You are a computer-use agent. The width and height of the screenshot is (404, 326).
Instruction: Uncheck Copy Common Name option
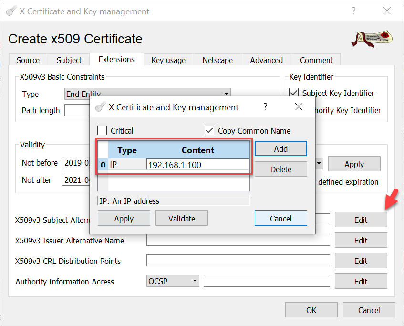click(x=209, y=131)
